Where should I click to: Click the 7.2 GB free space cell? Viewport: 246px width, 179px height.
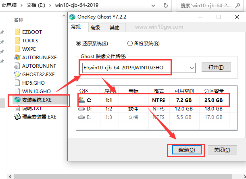pos(184,100)
